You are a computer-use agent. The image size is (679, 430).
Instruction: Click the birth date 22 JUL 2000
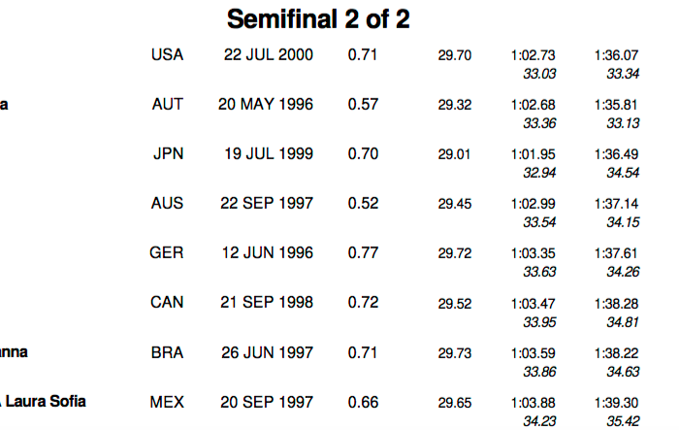tap(269, 54)
